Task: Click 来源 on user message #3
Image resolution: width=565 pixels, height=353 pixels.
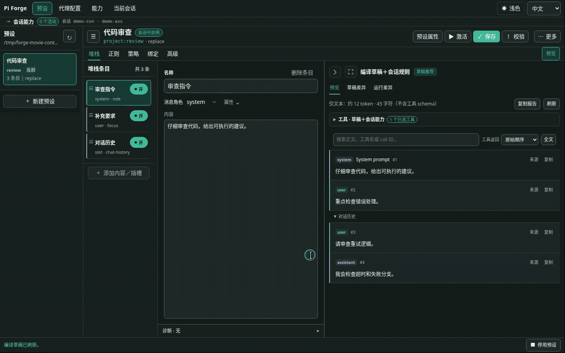Action: 534,232
